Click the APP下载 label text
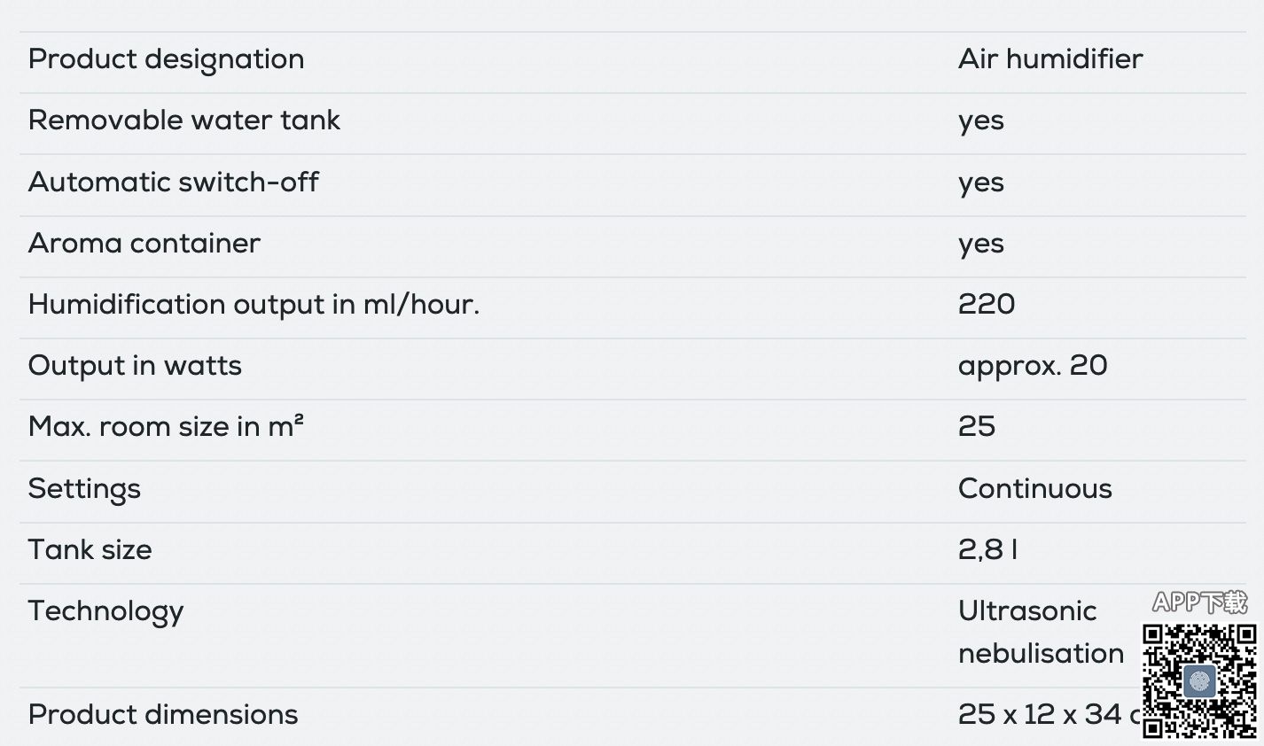The width and height of the screenshot is (1264, 746). [1199, 603]
